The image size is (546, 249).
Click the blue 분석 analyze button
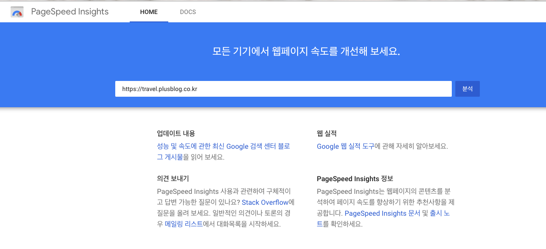(468, 89)
